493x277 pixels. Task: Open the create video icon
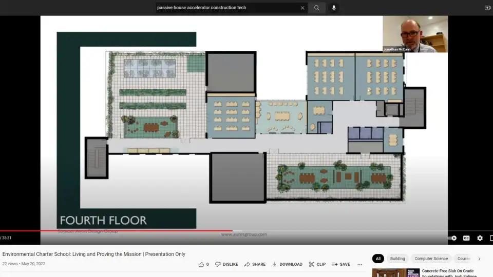point(487,8)
